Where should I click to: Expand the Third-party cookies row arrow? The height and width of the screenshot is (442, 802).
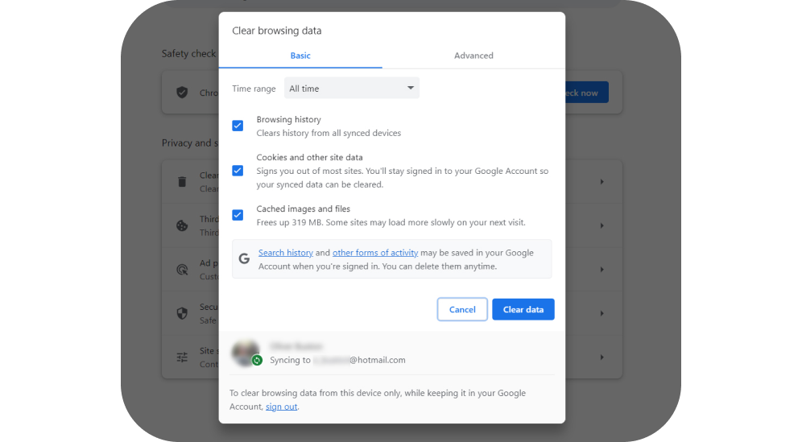tap(602, 225)
